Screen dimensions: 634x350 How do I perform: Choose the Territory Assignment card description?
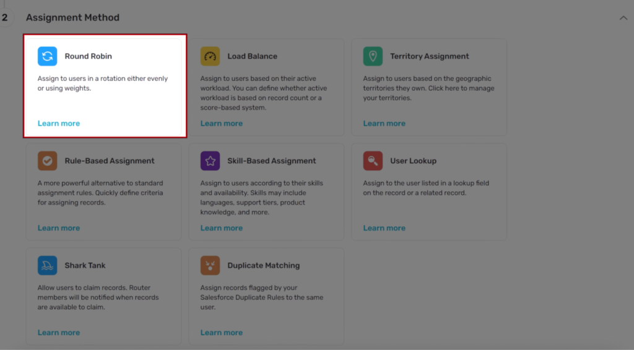[428, 88]
